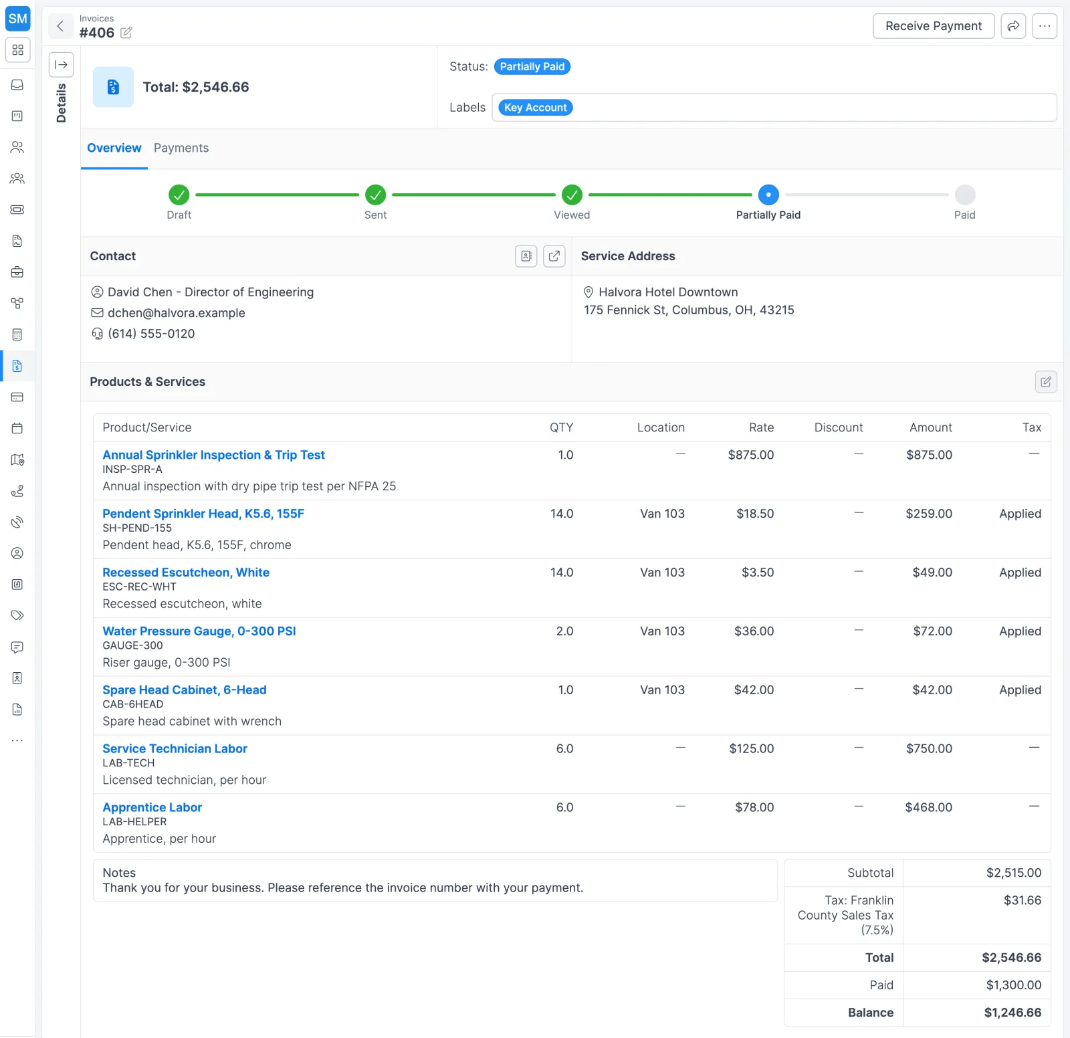Open the three-dot more actions menu
Viewport: 1070px width, 1038px height.
tap(1045, 26)
